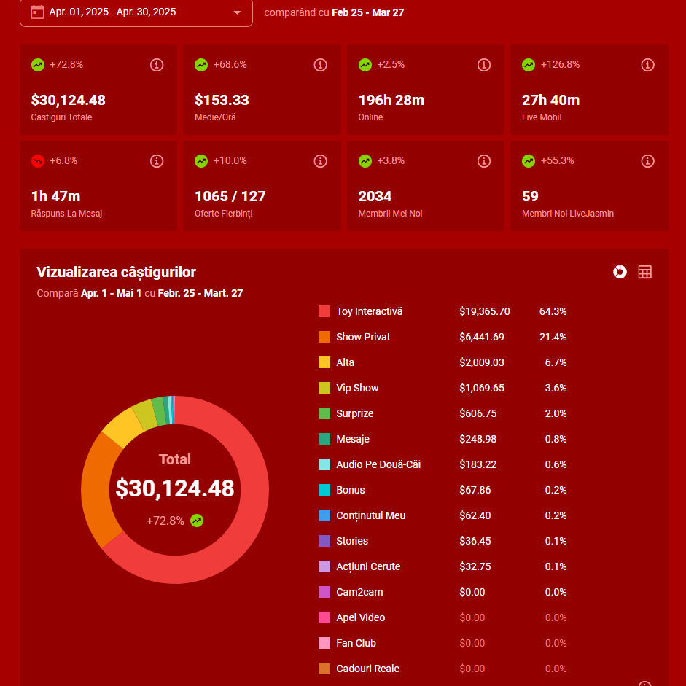Open info icon on Oferte Fierbinți card

(320, 161)
